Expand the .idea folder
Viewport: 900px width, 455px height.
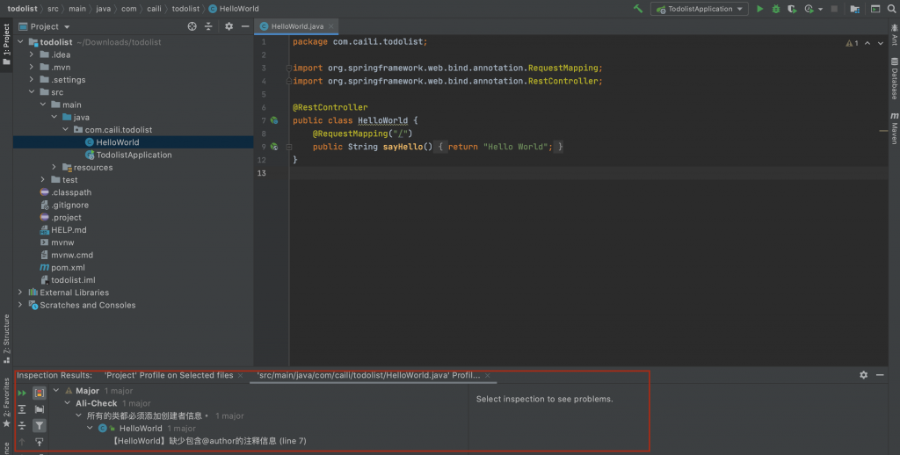(x=32, y=54)
